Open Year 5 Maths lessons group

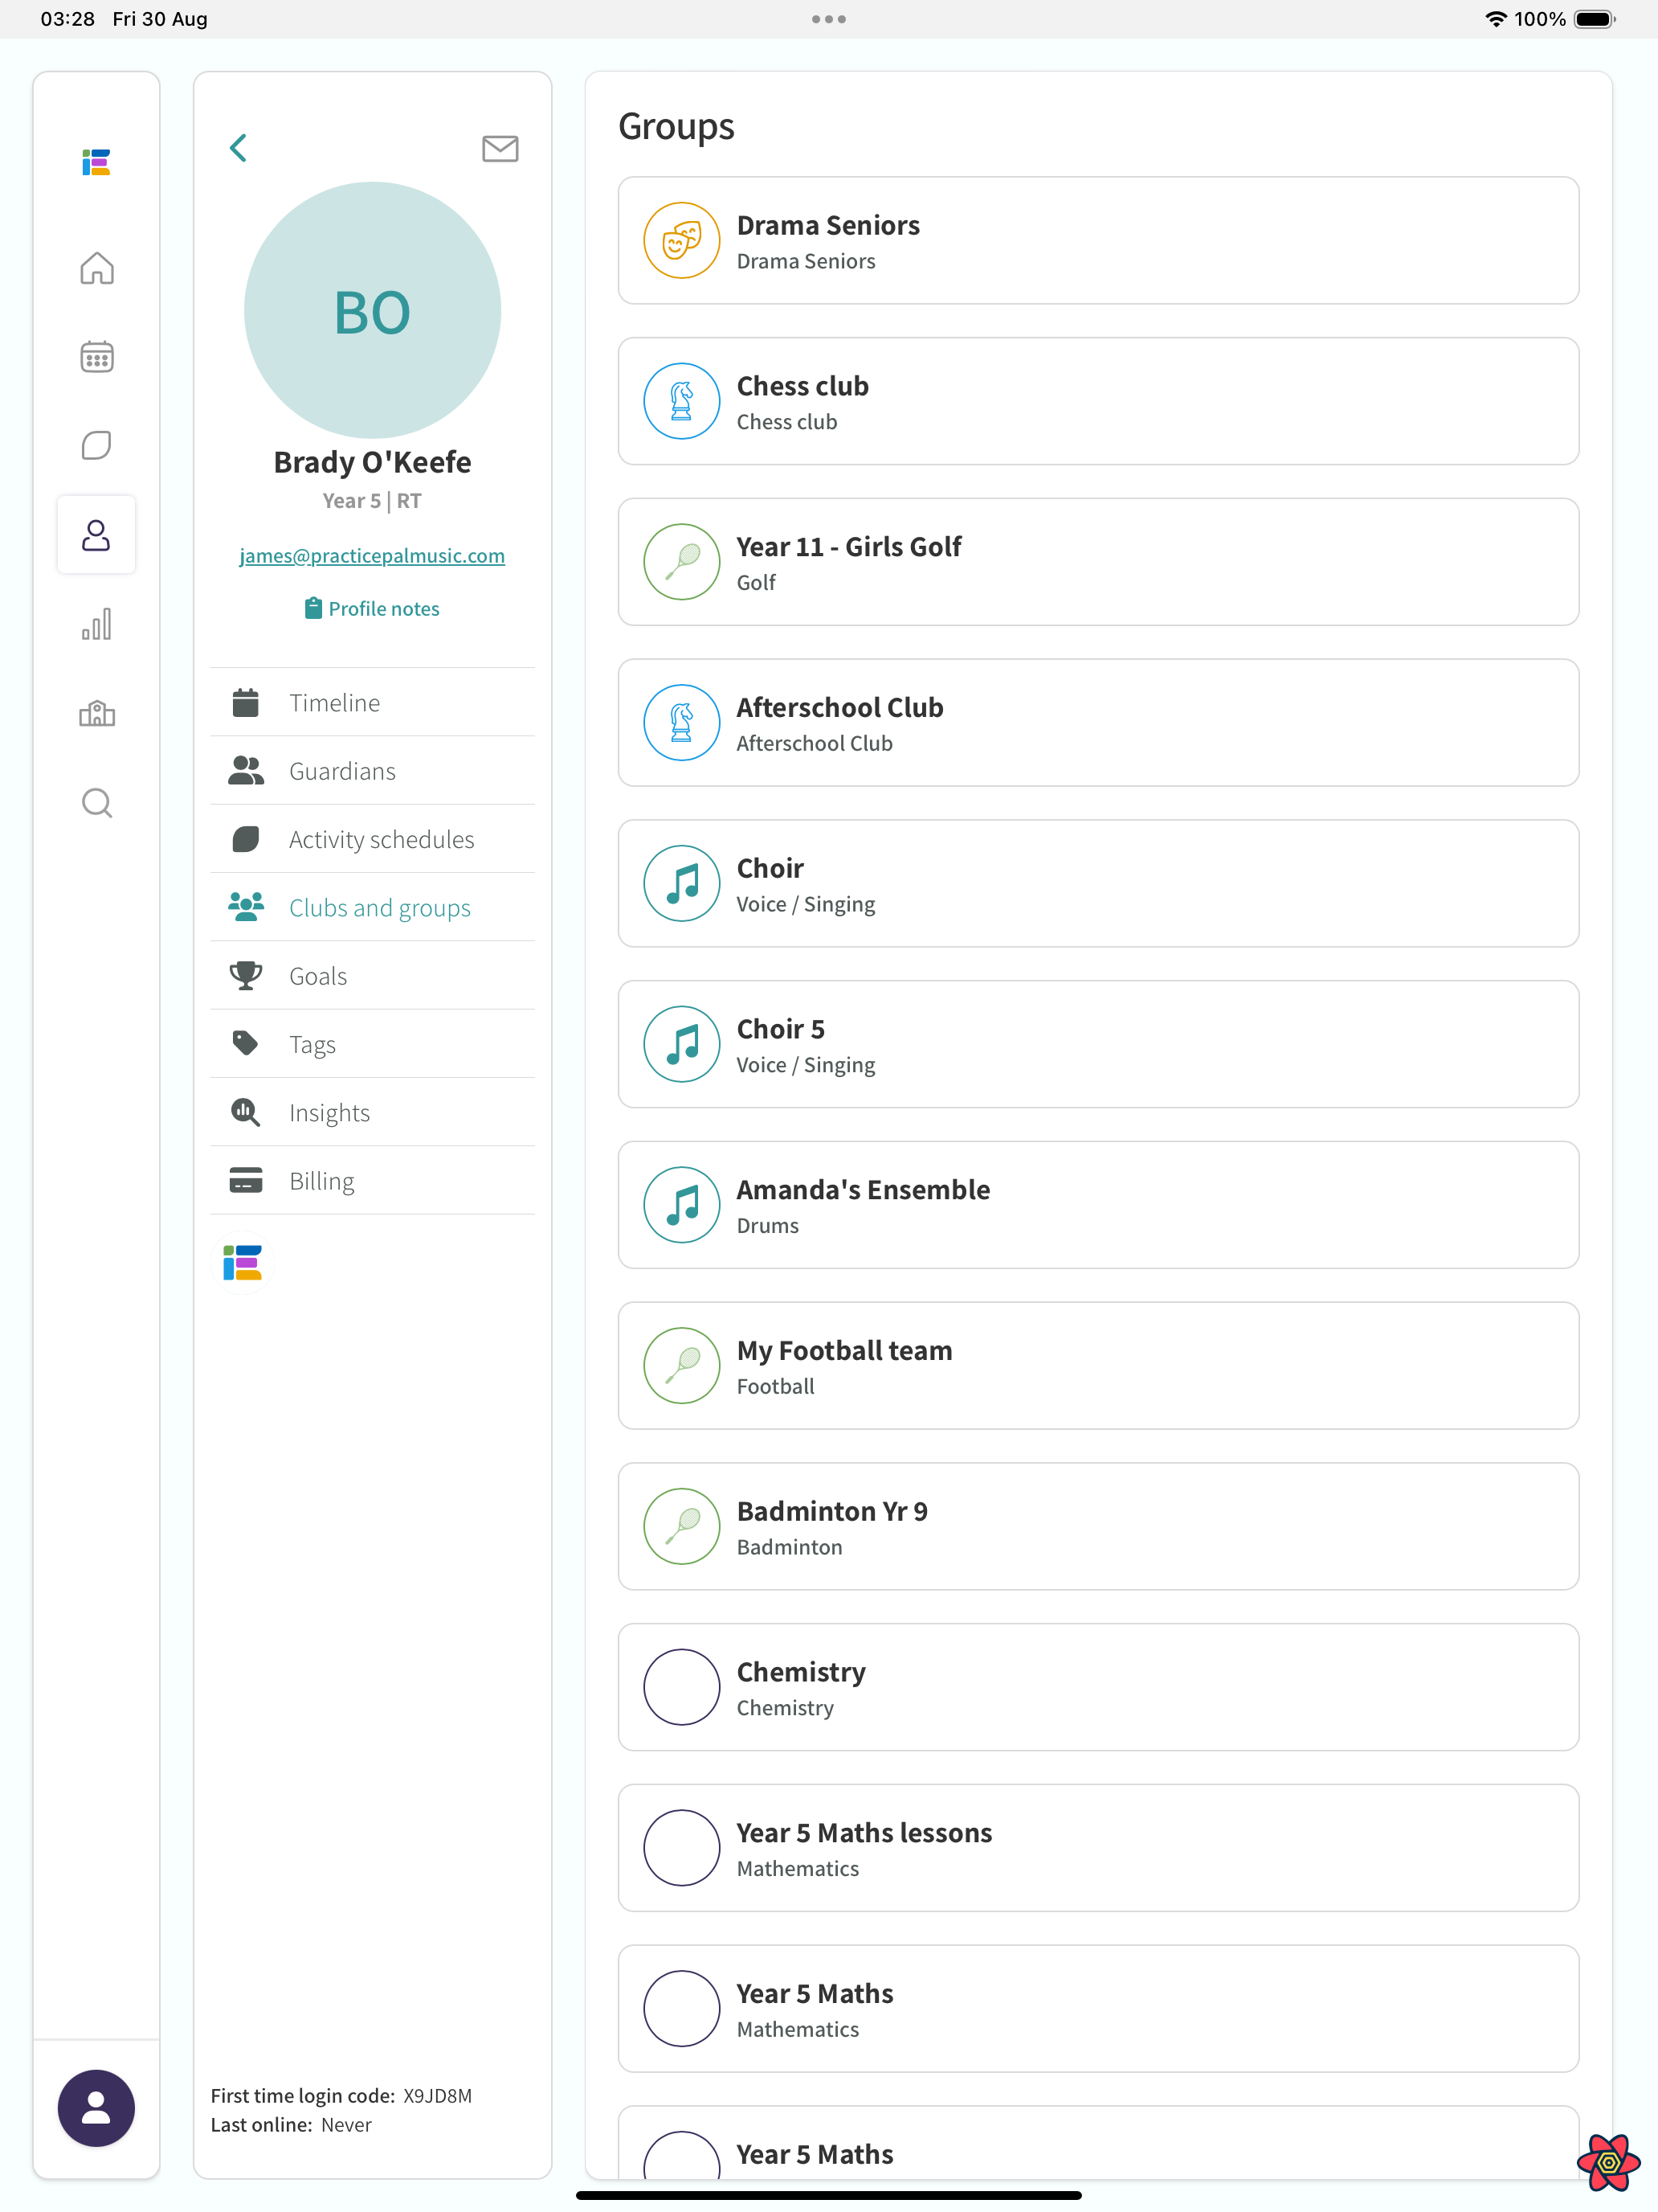point(1098,1848)
